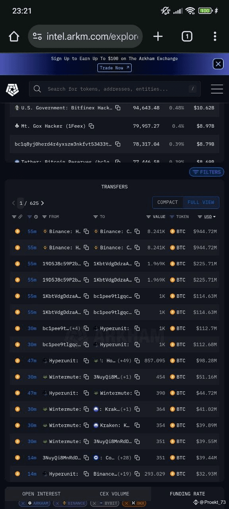Viewport: 229px width, 509px height.
Task: Switch to the CEX VOLUME tab
Action: click(114, 494)
